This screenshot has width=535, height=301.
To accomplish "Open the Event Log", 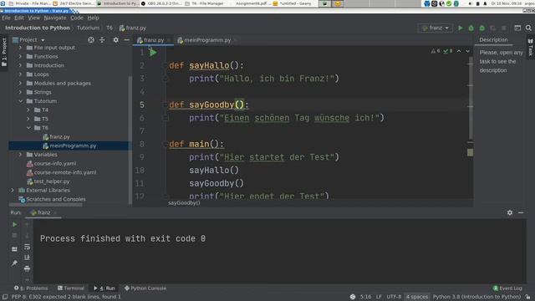I will (507, 288).
